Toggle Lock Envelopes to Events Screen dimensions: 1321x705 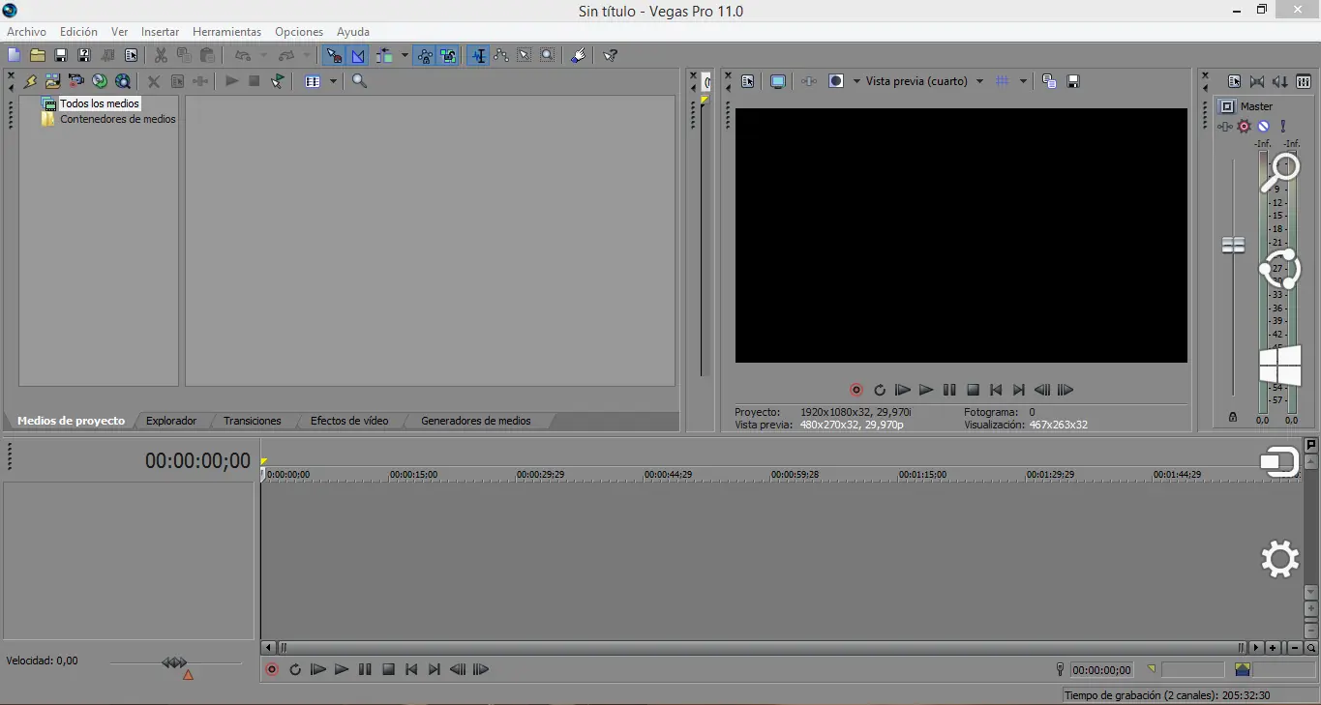(425, 55)
